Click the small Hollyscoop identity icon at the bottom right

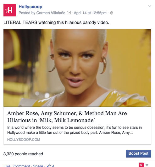click(141, 165)
